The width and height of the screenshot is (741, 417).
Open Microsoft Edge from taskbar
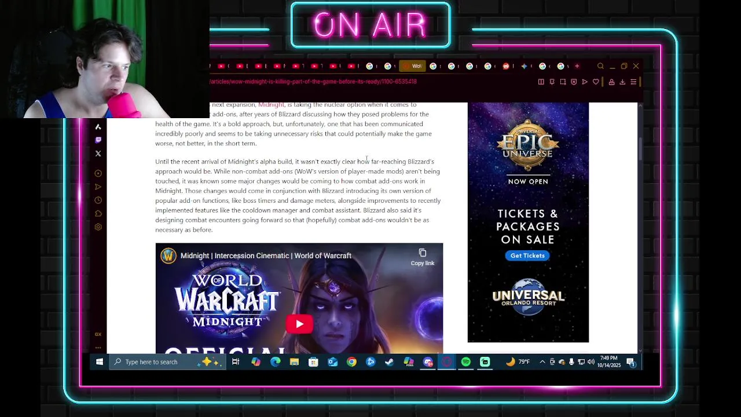[x=275, y=362]
